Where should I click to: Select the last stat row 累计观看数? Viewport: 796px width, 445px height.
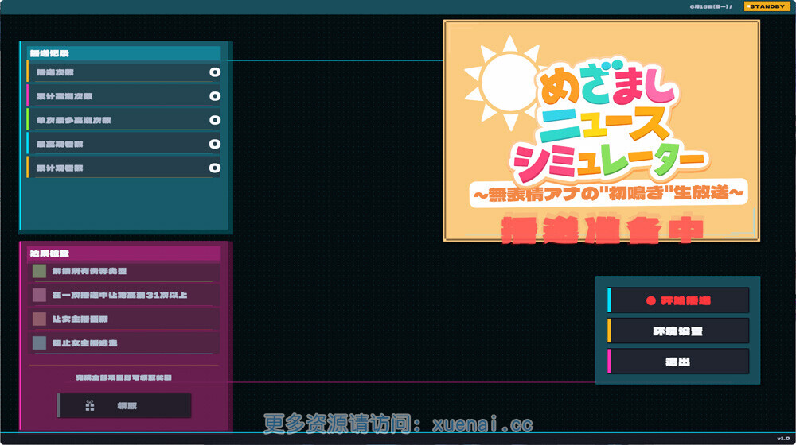pos(124,168)
